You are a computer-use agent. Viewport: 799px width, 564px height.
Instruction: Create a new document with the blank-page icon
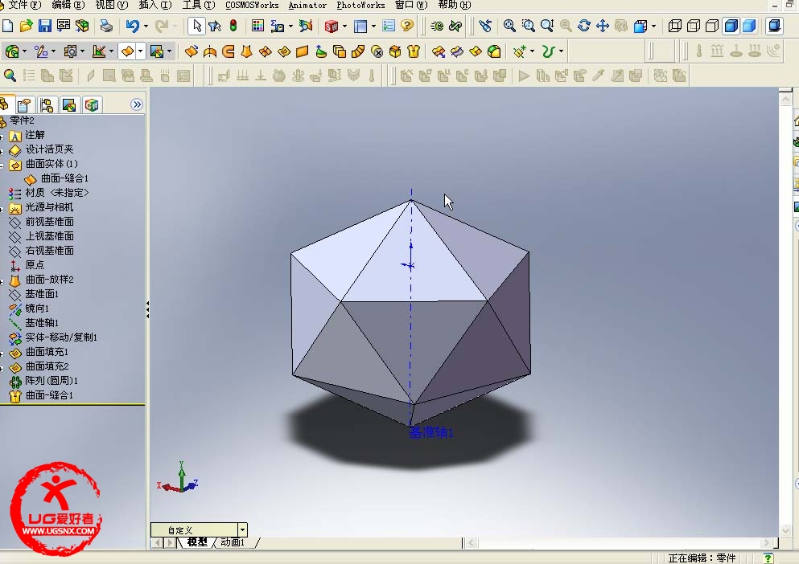(7, 26)
